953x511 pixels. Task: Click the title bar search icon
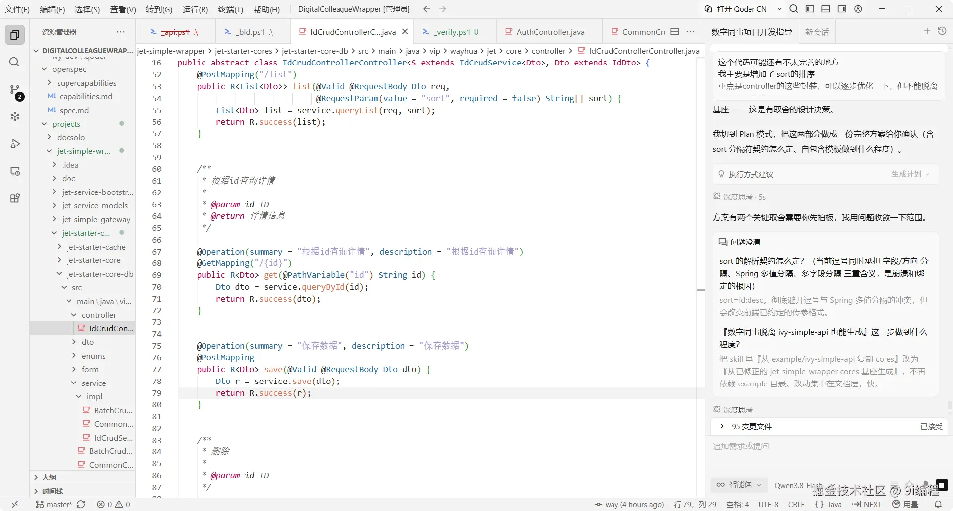794,9
